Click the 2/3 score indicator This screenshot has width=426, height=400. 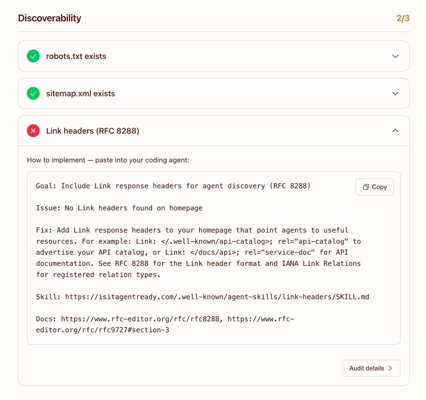point(403,18)
